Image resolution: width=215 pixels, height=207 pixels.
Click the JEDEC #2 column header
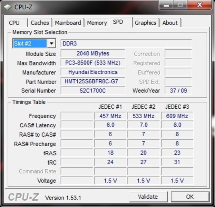click(x=144, y=107)
